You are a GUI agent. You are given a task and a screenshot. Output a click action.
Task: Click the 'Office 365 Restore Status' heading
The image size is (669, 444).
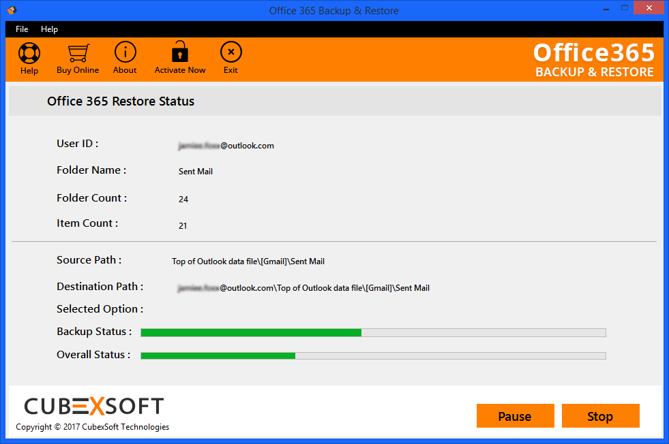coord(121,101)
